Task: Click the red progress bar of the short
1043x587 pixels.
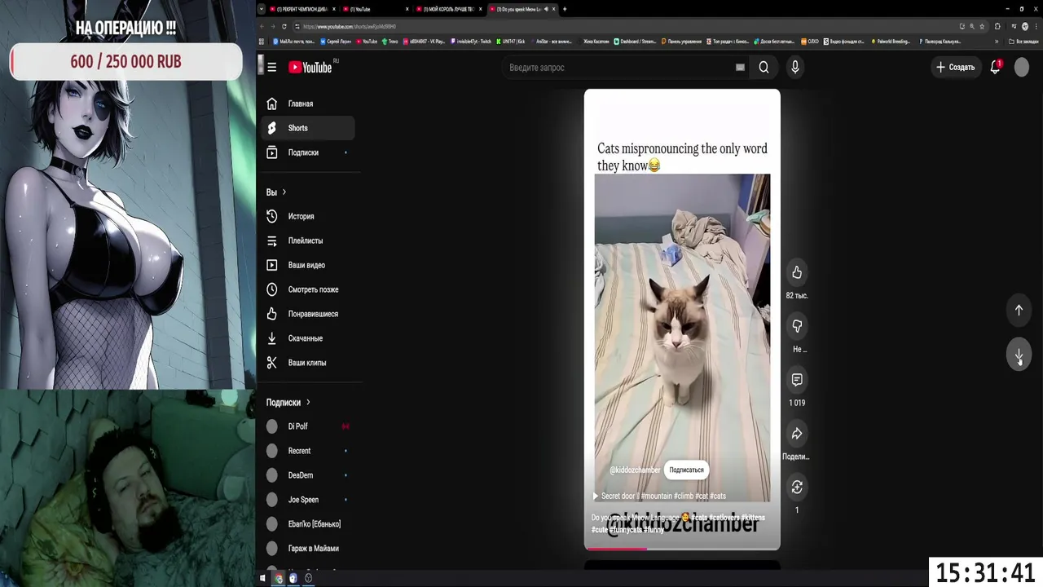Action: click(617, 549)
